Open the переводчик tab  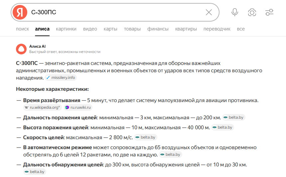[217, 29]
